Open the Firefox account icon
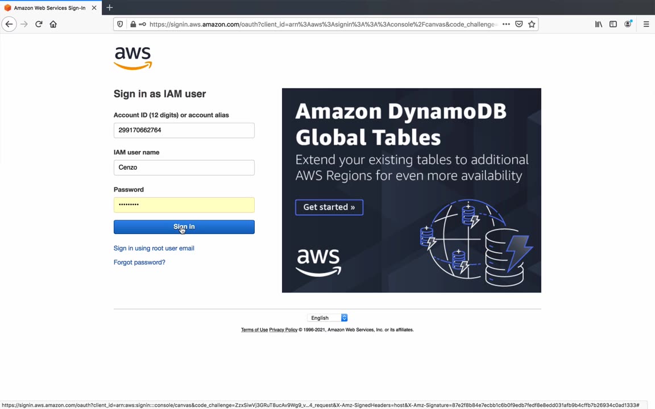Image resolution: width=655 pixels, height=409 pixels. tap(628, 24)
